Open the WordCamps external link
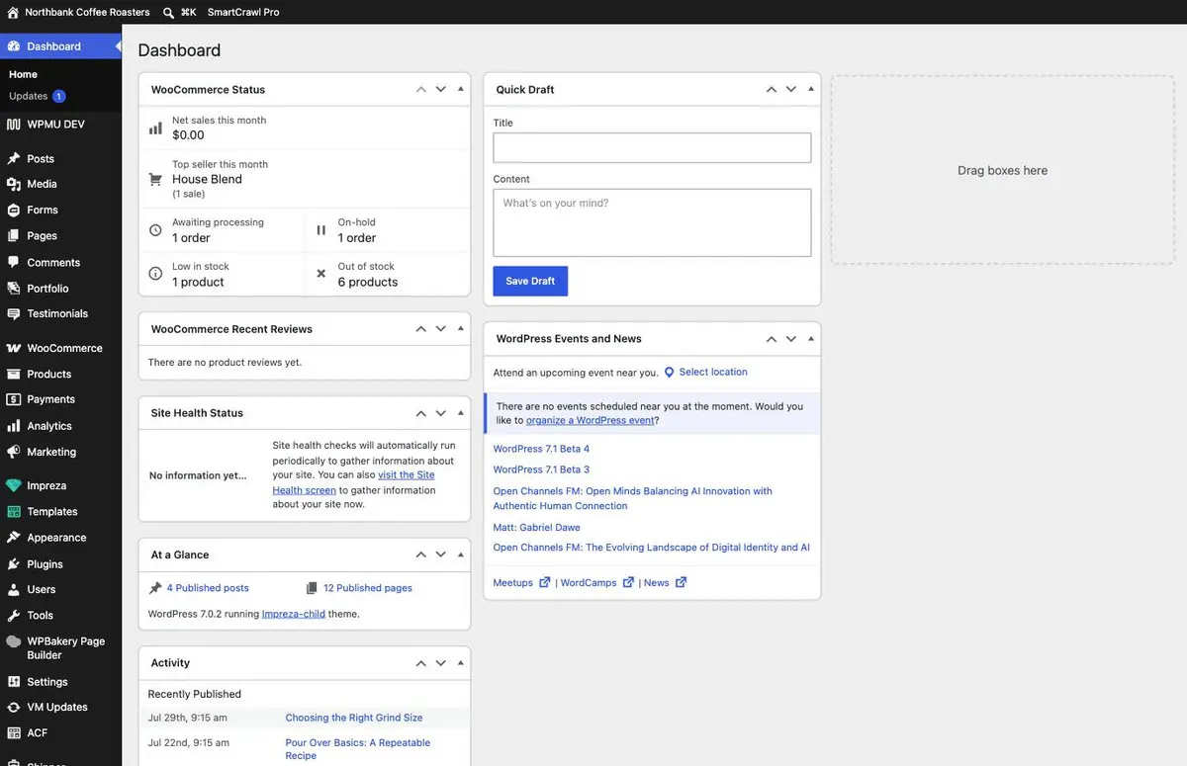This screenshot has width=1187, height=766. click(x=596, y=583)
